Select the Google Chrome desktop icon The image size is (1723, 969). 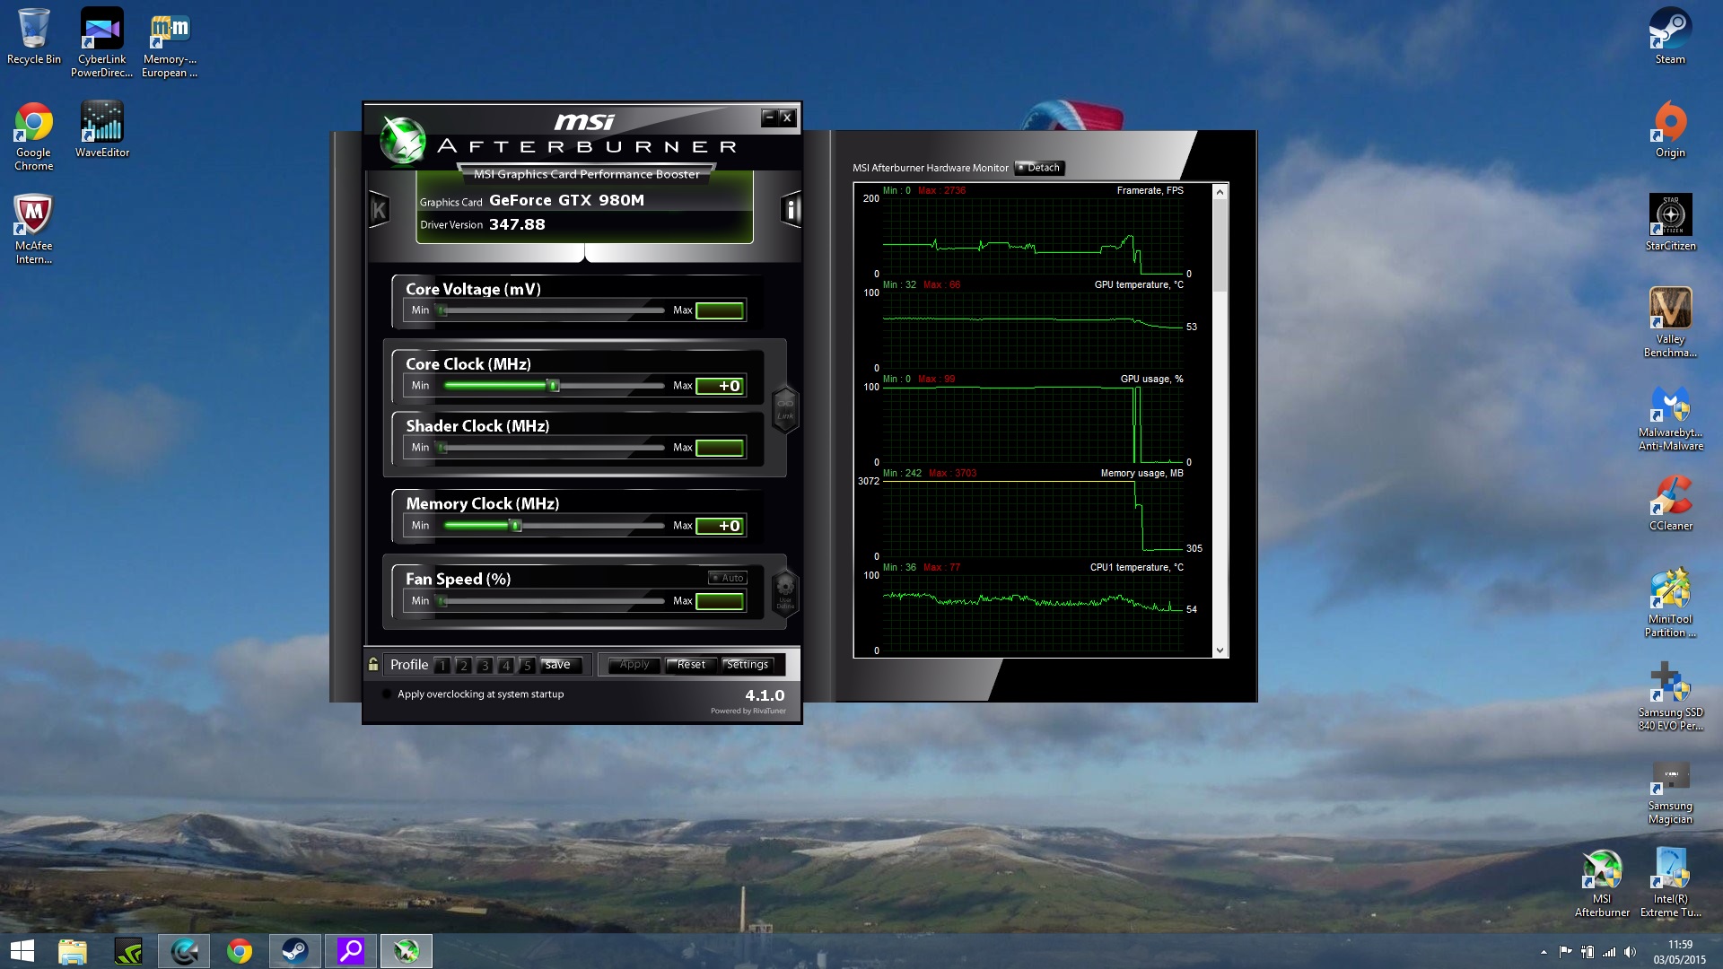(34, 136)
